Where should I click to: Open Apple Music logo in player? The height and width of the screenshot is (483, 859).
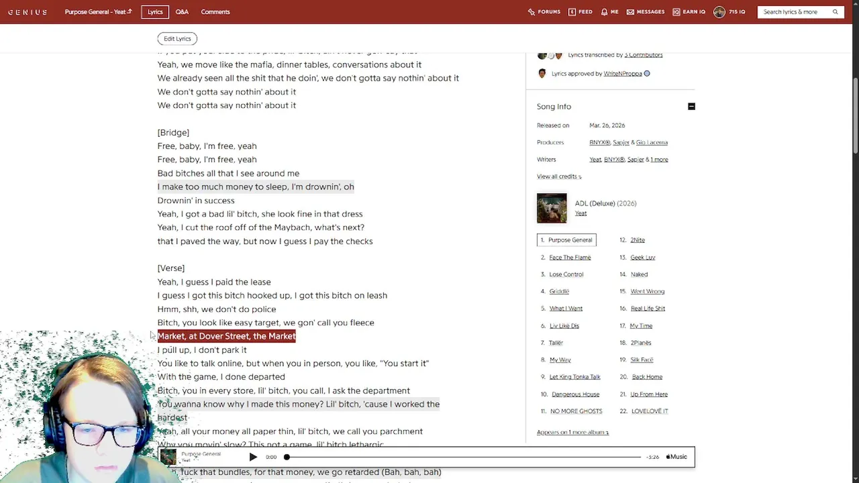tap(676, 457)
